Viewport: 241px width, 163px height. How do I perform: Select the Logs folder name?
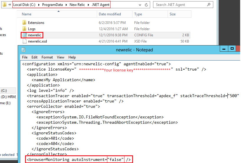click(32, 29)
